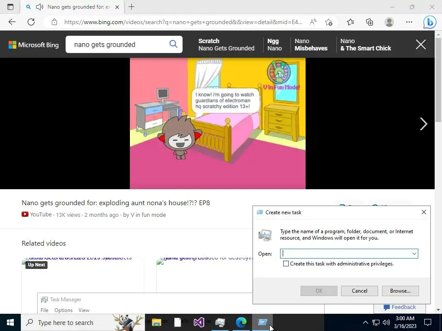Go to next video arrow
This screenshot has width=442, height=331.
tap(423, 124)
